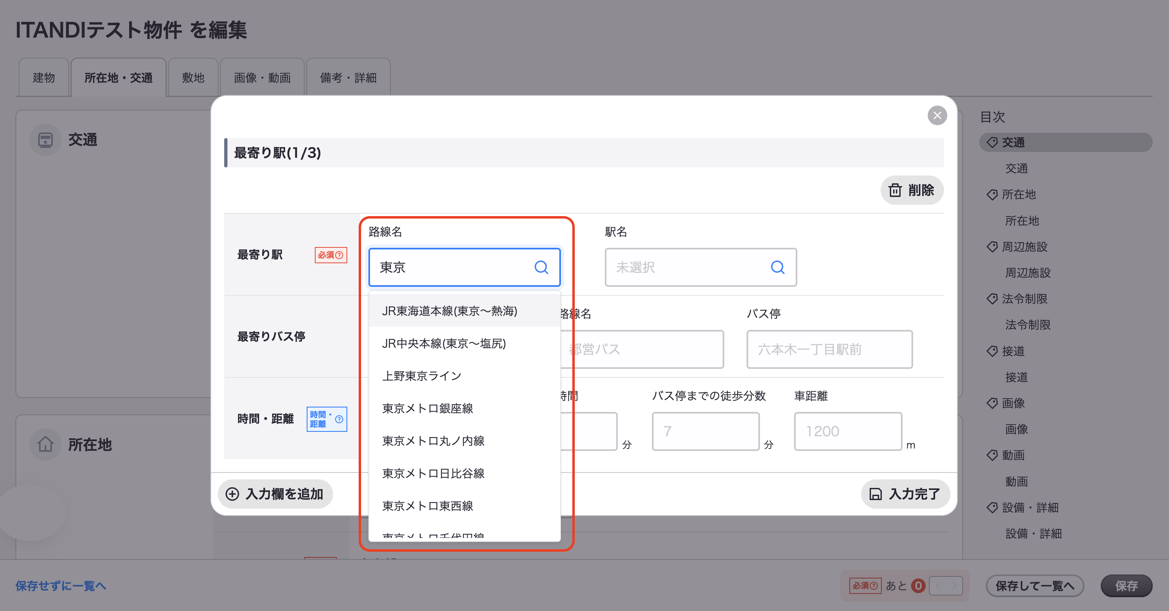The width and height of the screenshot is (1169, 611).
Task: Switch to the 建物 tab
Action: (x=43, y=78)
